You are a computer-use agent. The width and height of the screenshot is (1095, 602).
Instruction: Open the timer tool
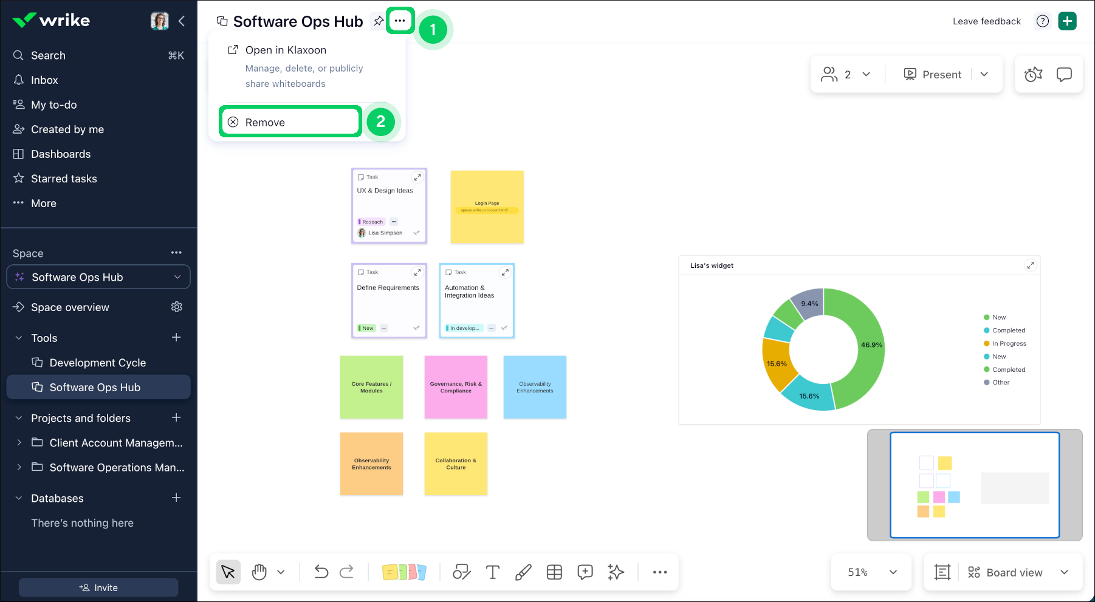(1033, 75)
